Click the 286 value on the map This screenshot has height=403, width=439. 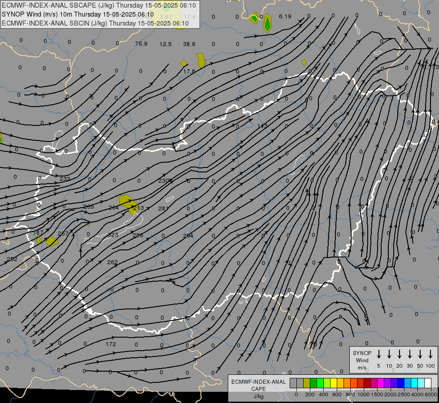coord(138,235)
